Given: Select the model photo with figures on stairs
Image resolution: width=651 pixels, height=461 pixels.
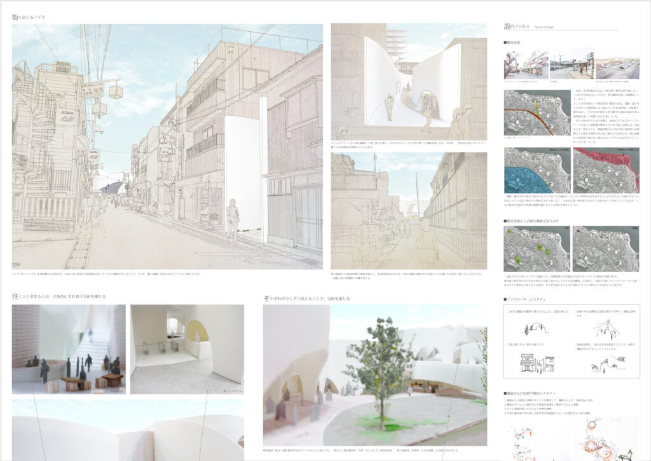Looking at the screenshot, I should click(x=69, y=349).
